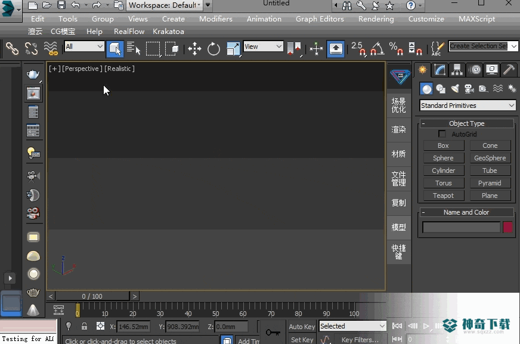
Task: Toggle the Selection Lock padlock
Action: (84, 326)
